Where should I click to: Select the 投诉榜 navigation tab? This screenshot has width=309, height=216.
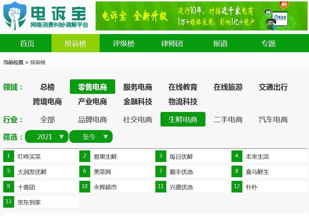point(75,43)
